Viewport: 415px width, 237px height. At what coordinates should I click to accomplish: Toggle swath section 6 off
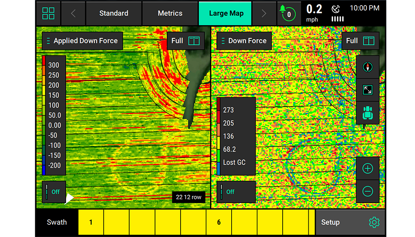tap(219, 222)
